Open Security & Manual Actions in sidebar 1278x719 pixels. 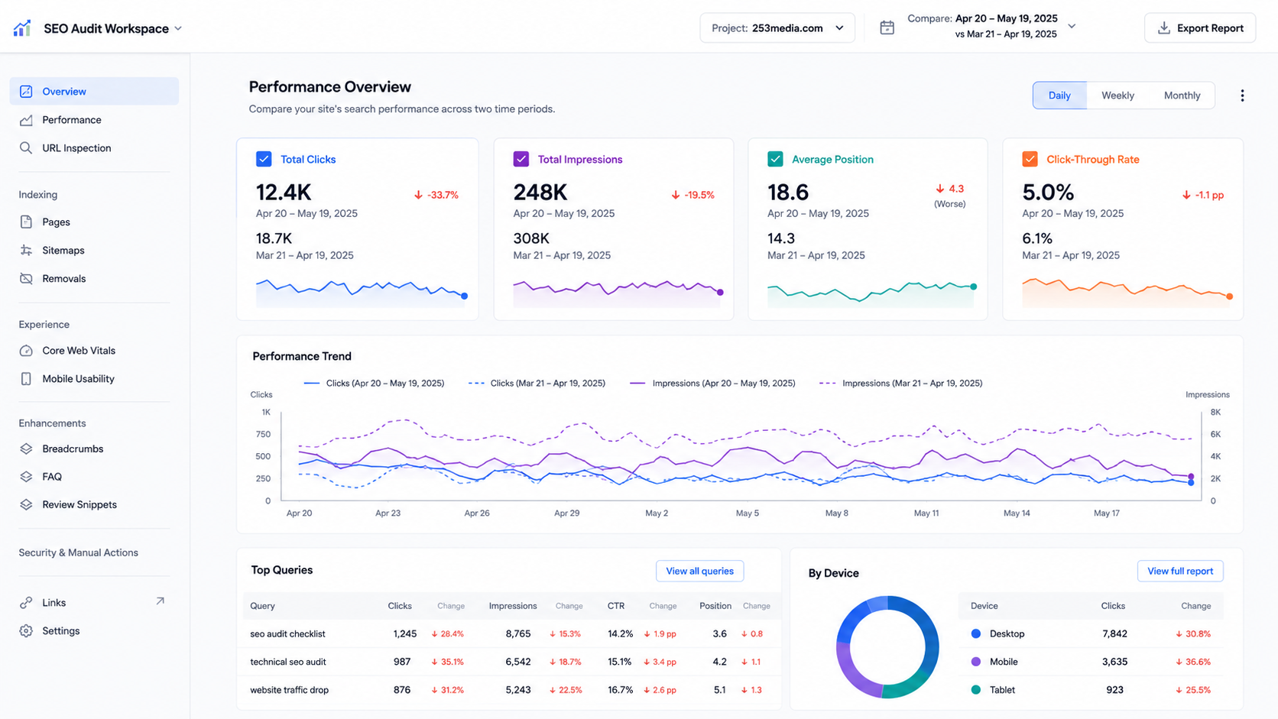[x=79, y=552]
